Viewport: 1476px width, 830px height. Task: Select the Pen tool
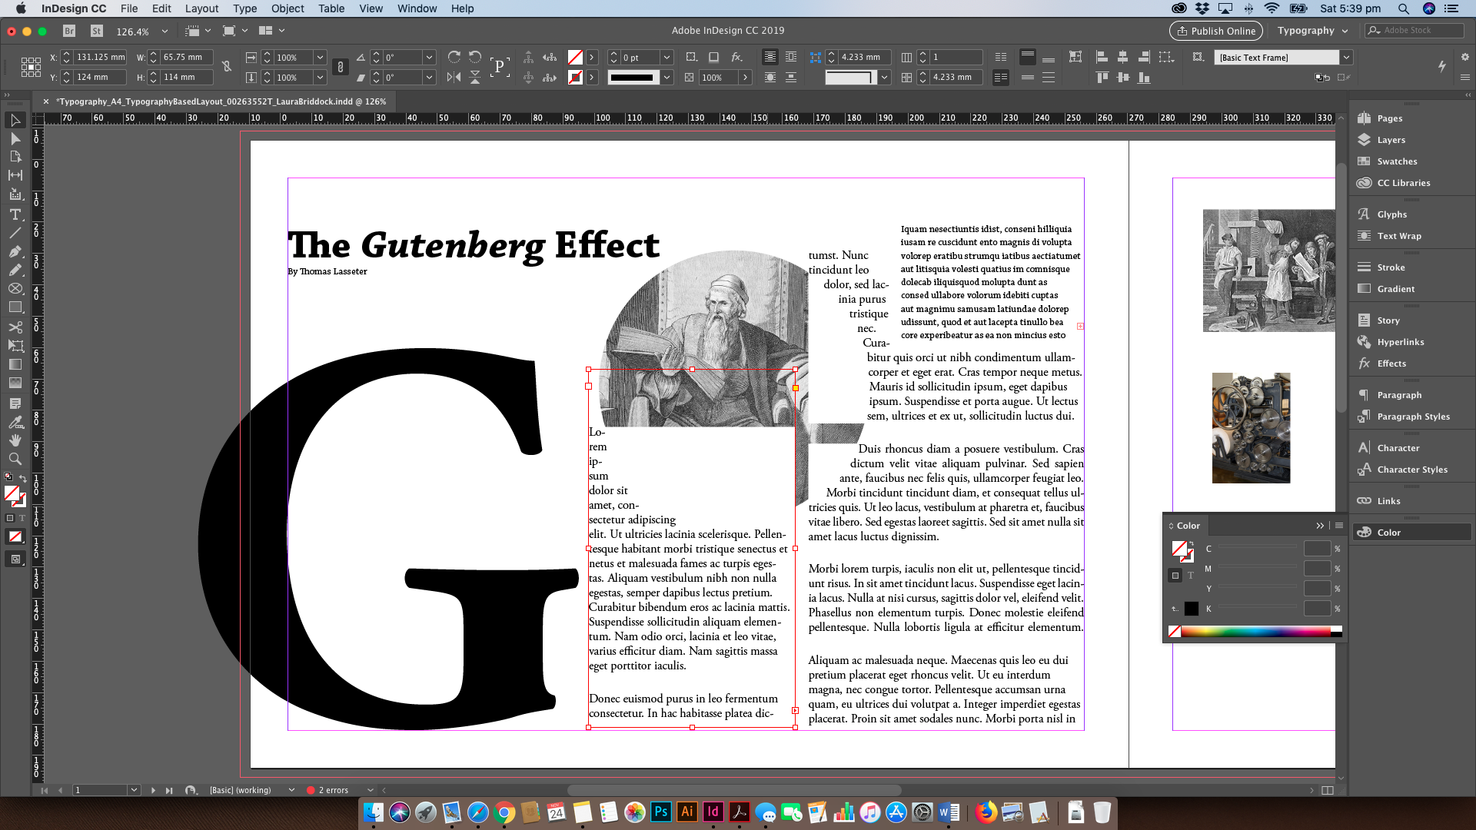tap(15, 251)
